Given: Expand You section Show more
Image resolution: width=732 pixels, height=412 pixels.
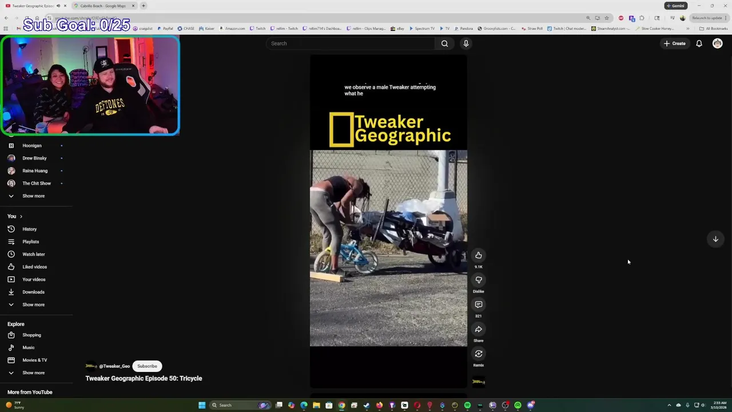Looking at the screenshot, I should pyautogui.click(x=33, y=304).
